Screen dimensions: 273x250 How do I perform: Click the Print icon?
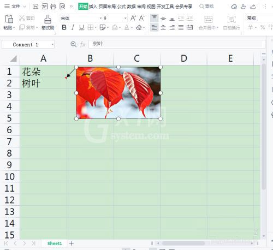(x=54, y=7)
